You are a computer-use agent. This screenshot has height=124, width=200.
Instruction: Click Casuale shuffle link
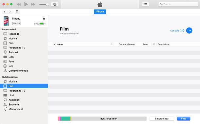[x=177, y=30]
